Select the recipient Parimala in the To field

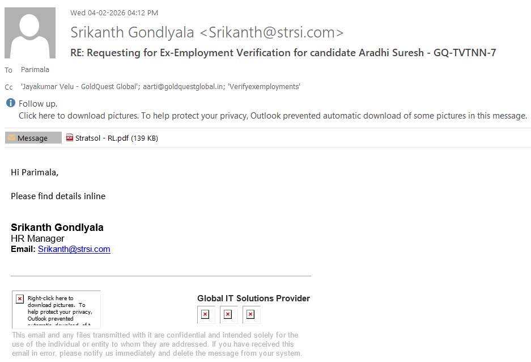(35, 70)
